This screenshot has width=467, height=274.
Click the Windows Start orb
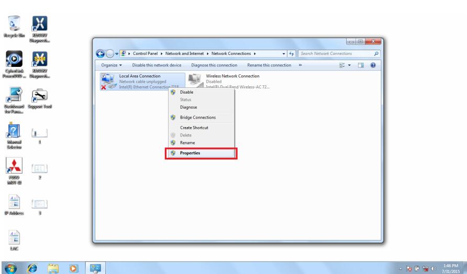point(10,268)
